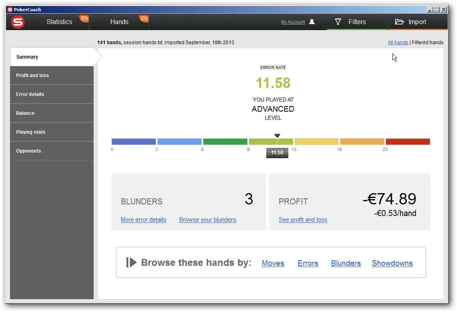457x312 pixels.
Task: Open Balance section
Action: click(52, 113)
